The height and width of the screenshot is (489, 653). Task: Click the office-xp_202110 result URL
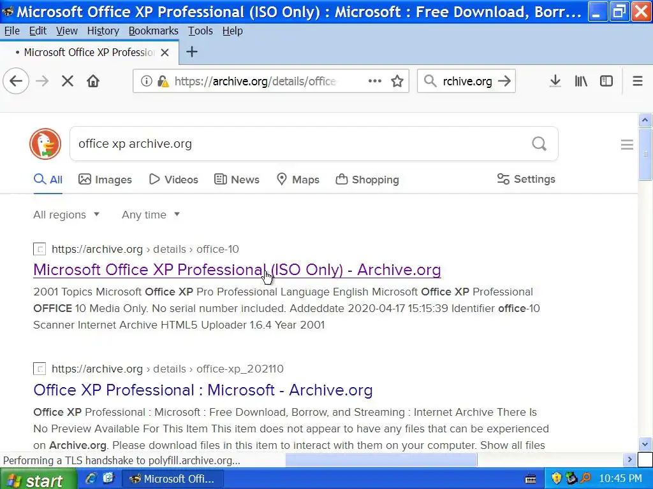[x=168, y=369]
